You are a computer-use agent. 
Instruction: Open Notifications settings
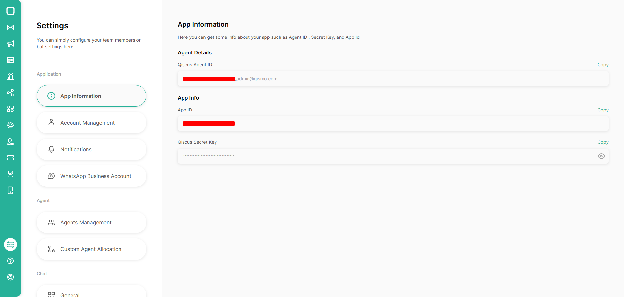click(91, 149)
